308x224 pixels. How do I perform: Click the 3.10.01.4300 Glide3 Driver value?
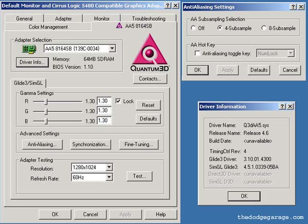pos(257,159)
